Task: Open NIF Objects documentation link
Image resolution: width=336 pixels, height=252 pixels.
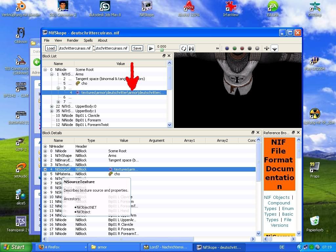Action: [x=277, y=197]
